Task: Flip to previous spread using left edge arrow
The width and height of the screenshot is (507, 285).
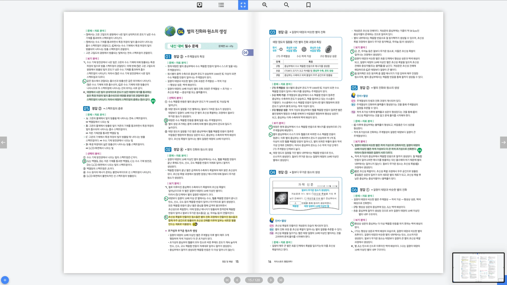Action: pyautogui.click(x=3, y=142)
